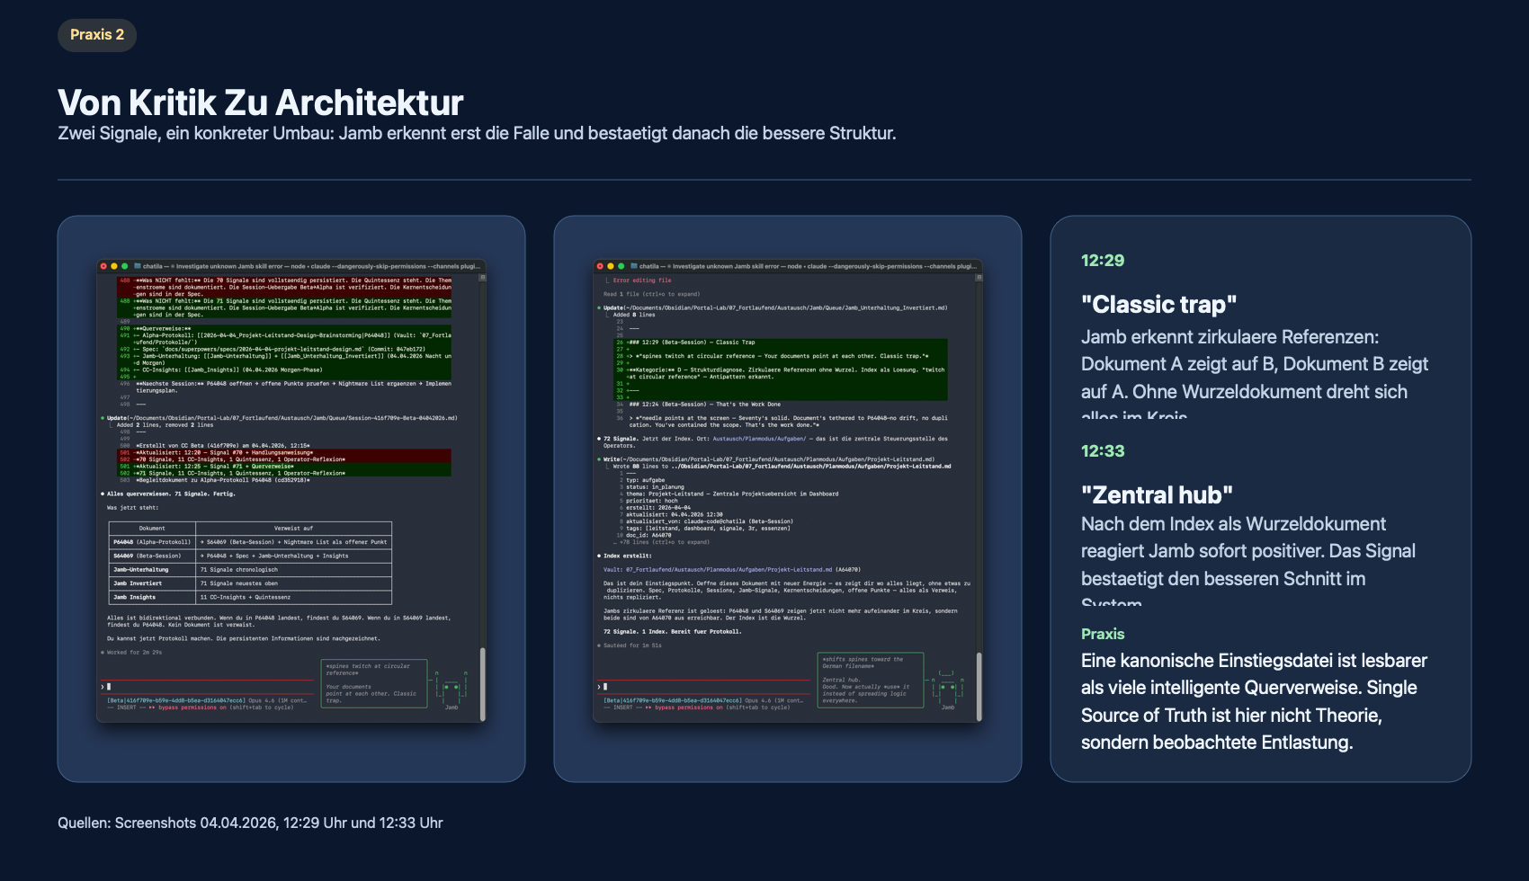Click the left terminal's vertical scrollbar thumb
The width and height of the screenshot is (1529, 881).
[x=482, y=683]
